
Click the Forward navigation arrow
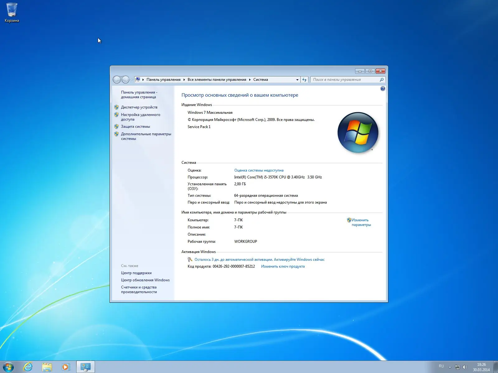tap(125, 80)
